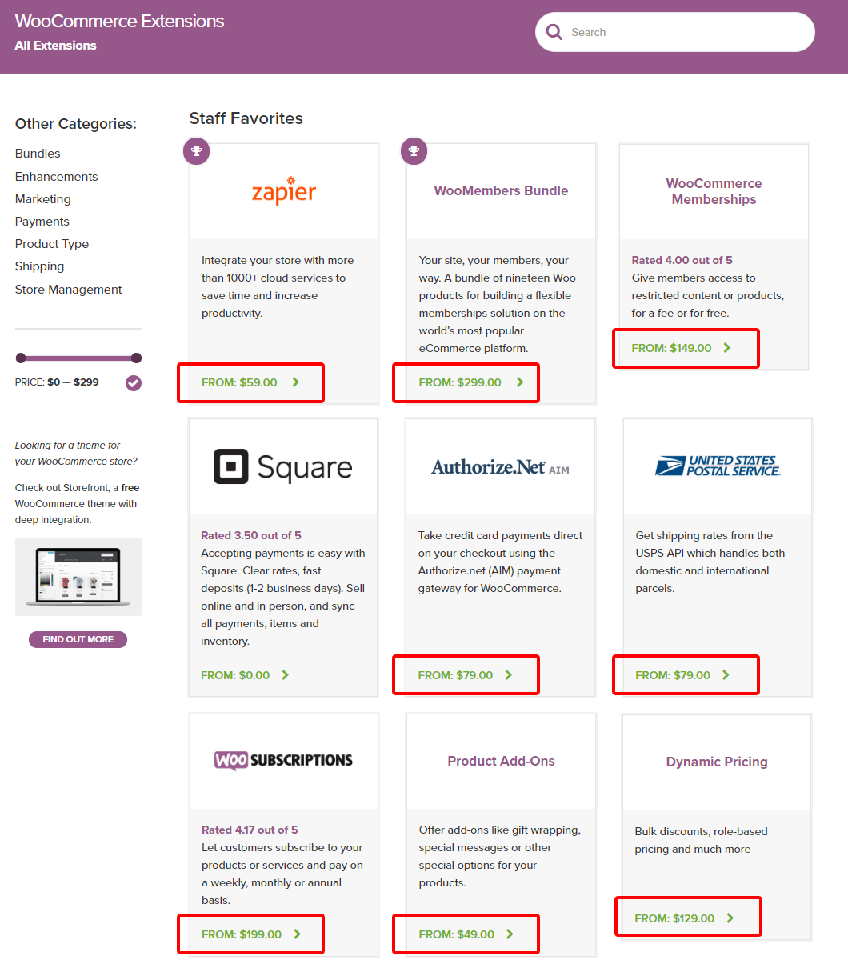The height and width of the screenshot is (972, 848).
Task: Click the WooCommerce Extensions header title
Action: click(x=119, y=21)
